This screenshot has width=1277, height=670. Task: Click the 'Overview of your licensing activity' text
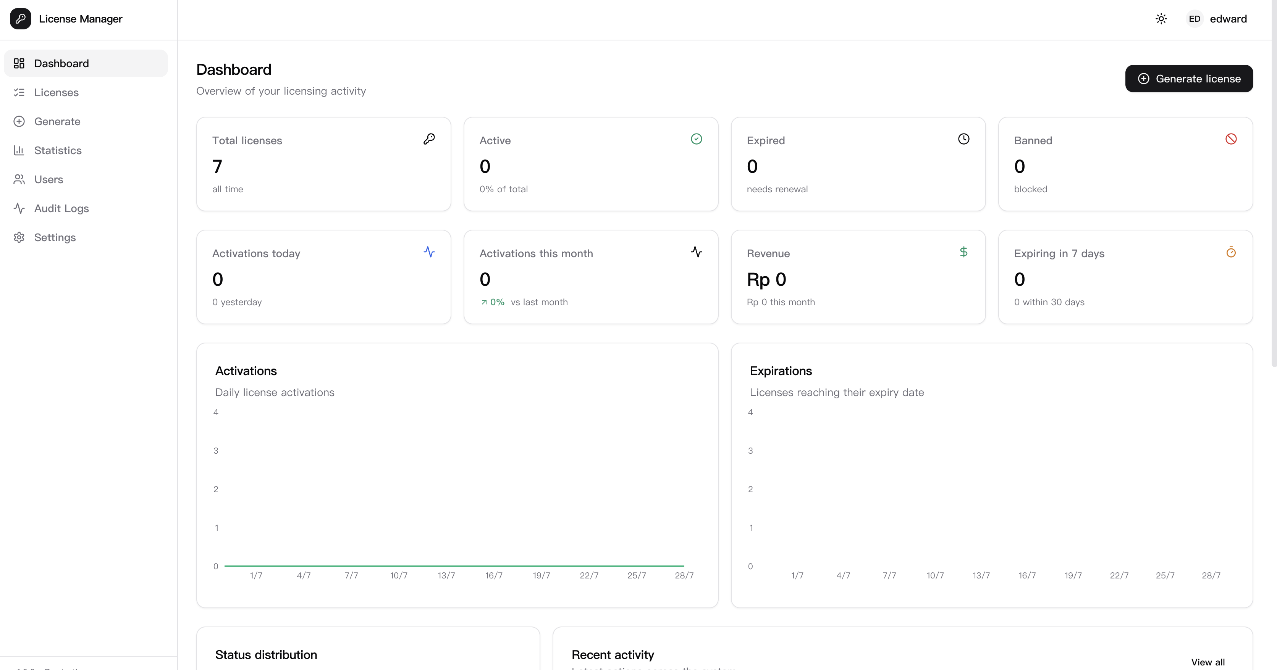tap(281, 91)
